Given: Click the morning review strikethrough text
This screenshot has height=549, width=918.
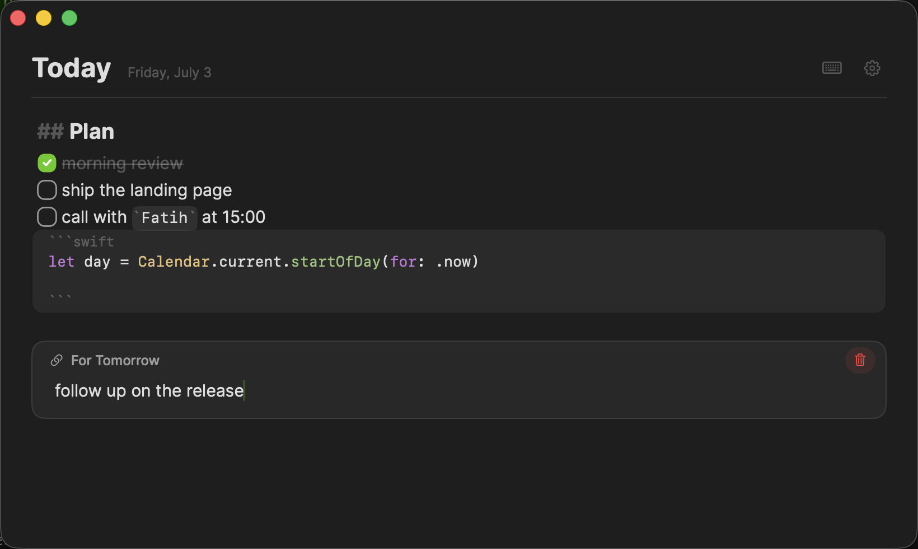Looking at the screenshot, I should (123, 163).
